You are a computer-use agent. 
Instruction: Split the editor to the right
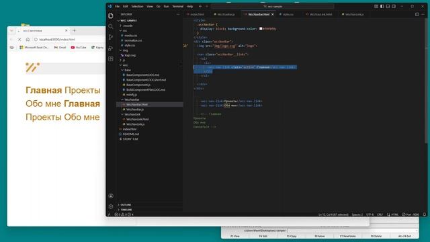pos(417,14)
